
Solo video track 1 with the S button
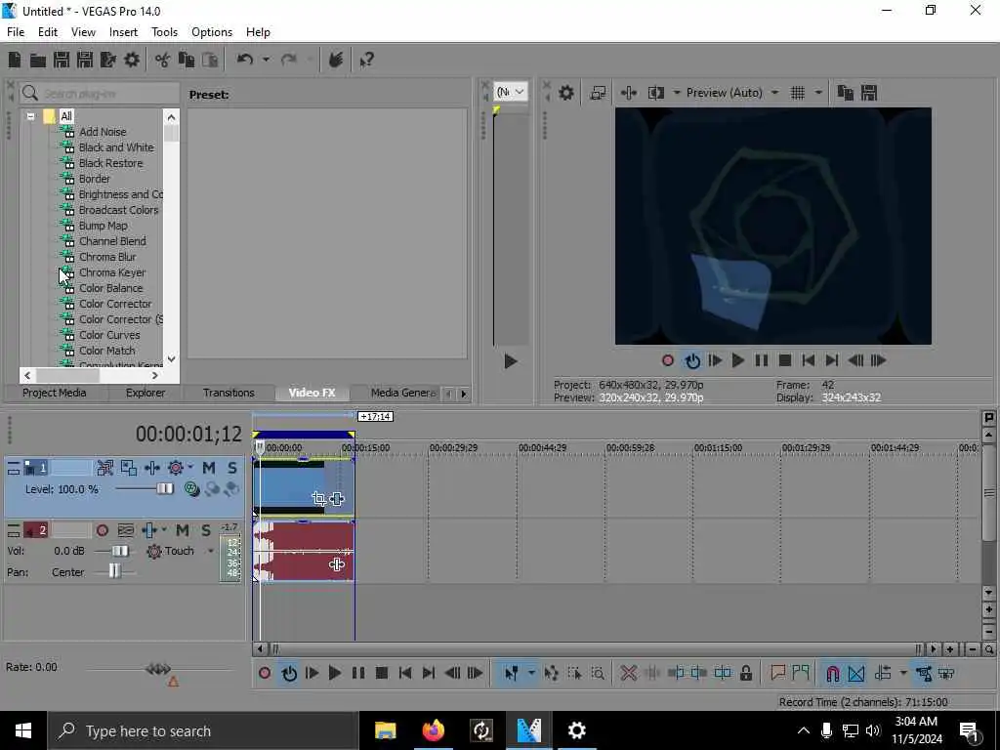pos(232,468)
